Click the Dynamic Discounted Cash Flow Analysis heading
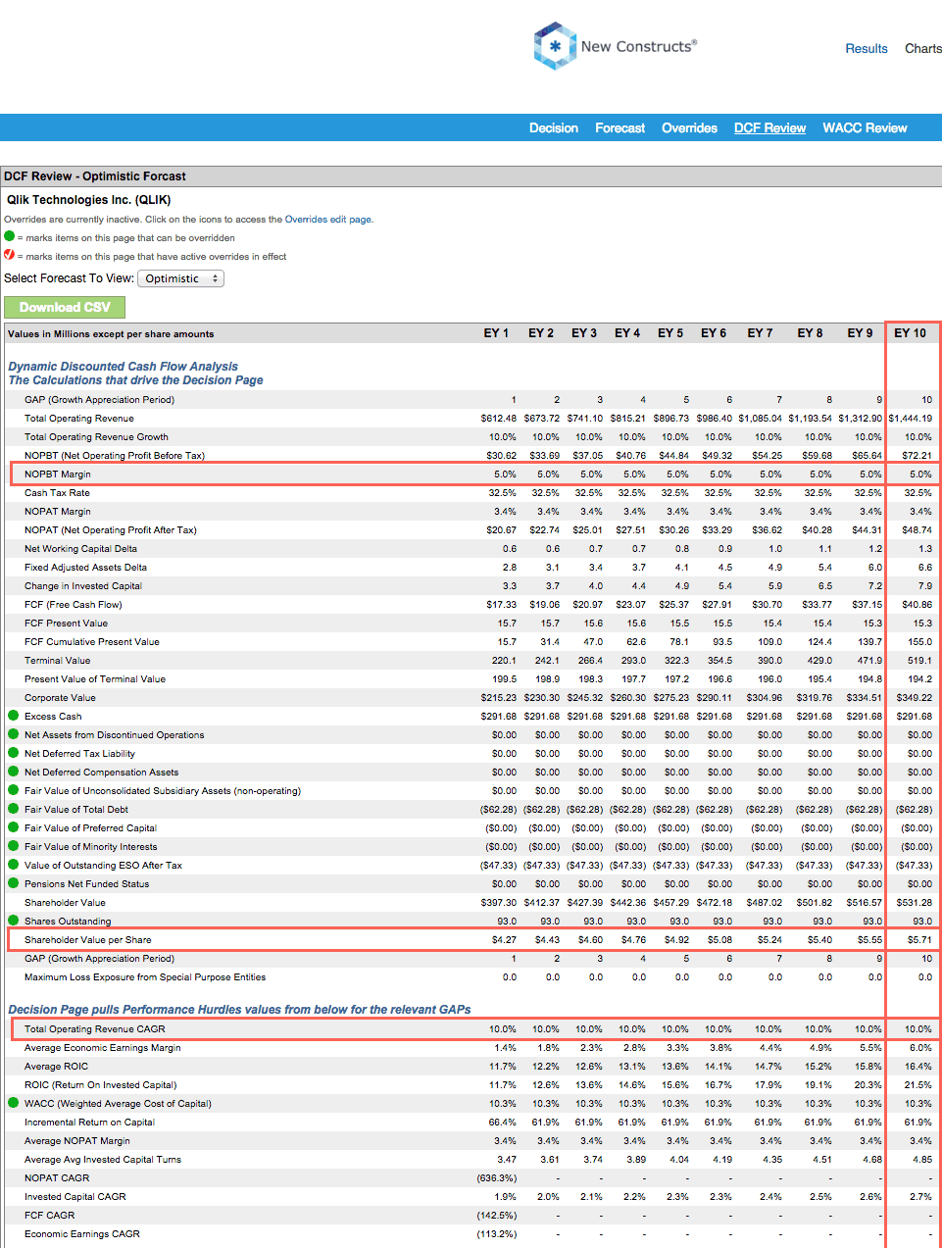942x1248 pixels. (123, 367)
